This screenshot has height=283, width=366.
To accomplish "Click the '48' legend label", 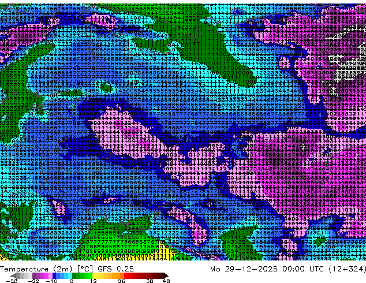I will [166, 281].
